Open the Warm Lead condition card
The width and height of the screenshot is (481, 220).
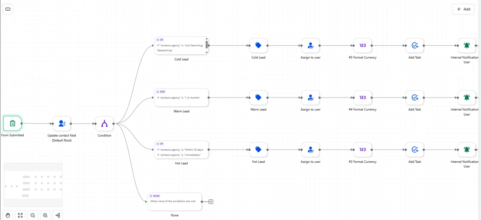[x=181, y=97]
